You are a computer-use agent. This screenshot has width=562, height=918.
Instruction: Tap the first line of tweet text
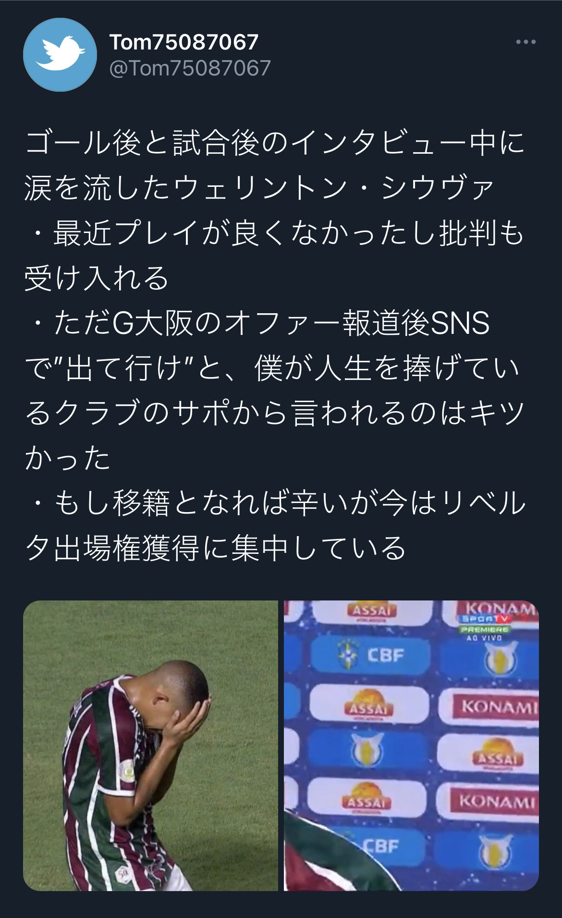[x=275, y=143]
